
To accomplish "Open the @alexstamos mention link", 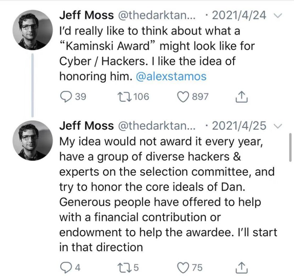I will (x=171, y=77).
